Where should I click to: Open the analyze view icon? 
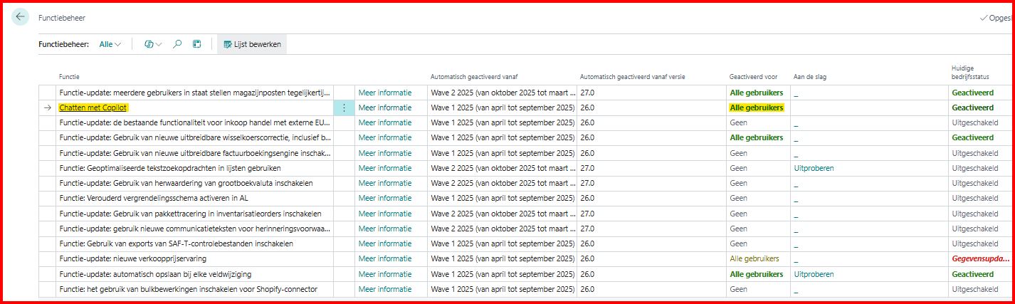coord(197,44)
